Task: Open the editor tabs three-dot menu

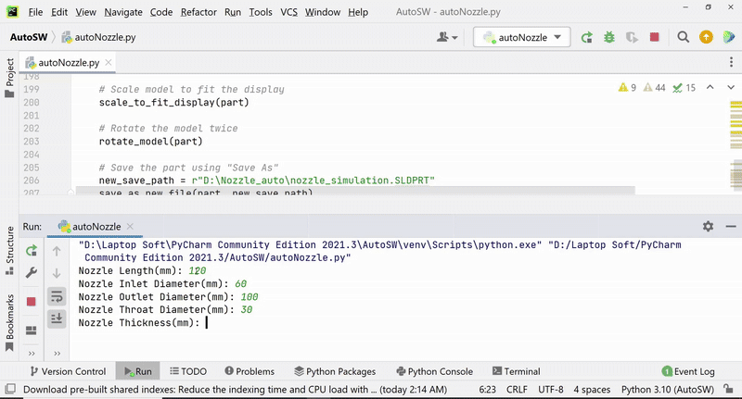Action: (x=731, y=62)
